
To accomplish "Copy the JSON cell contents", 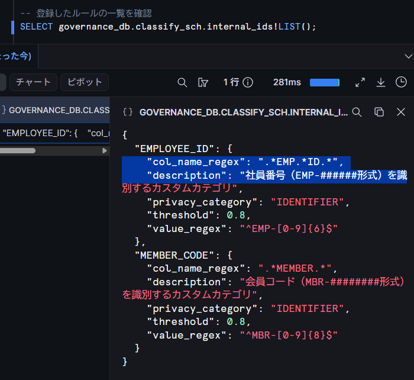I will [379, 112].
